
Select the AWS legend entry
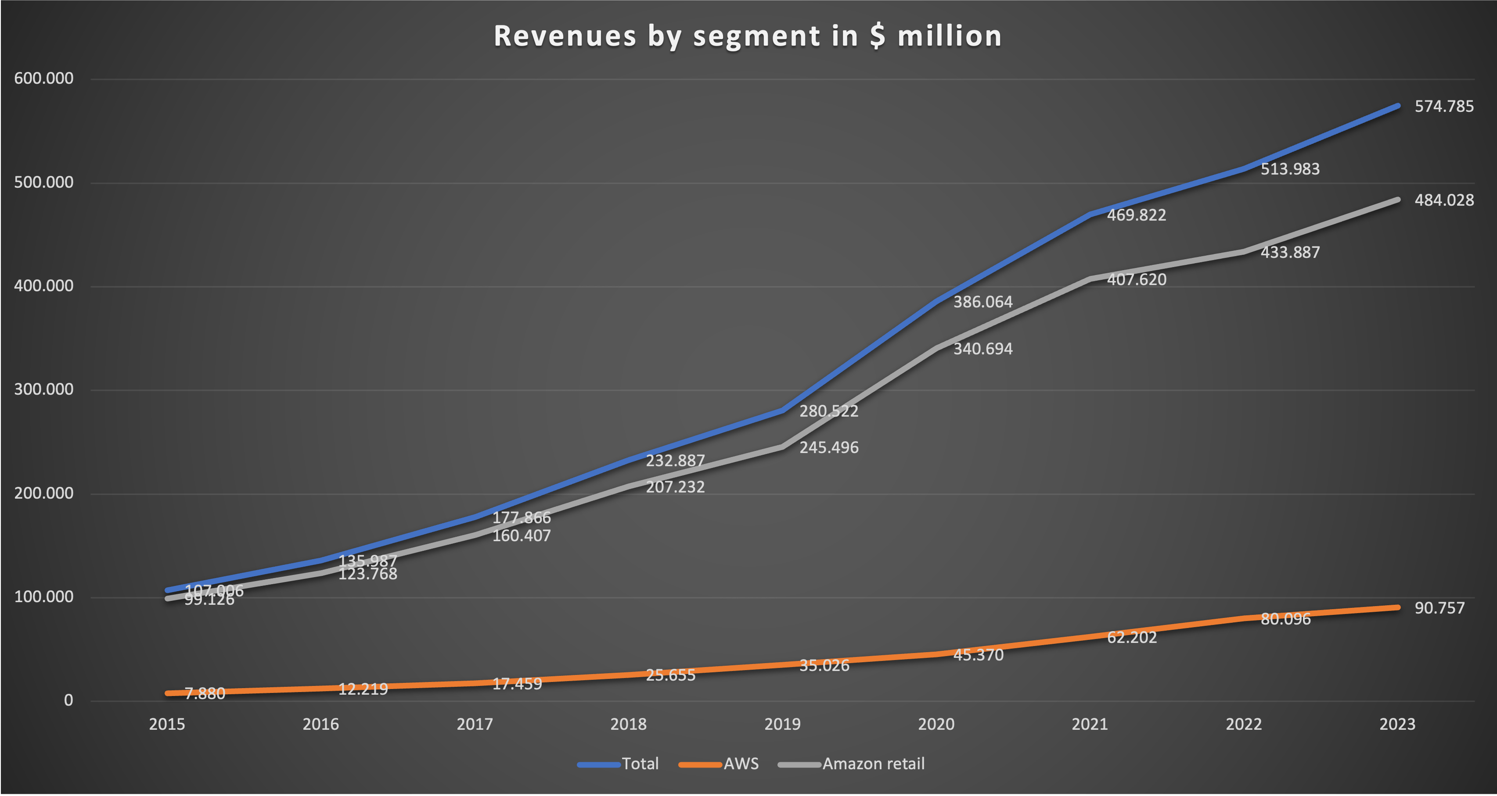(741, 764)
